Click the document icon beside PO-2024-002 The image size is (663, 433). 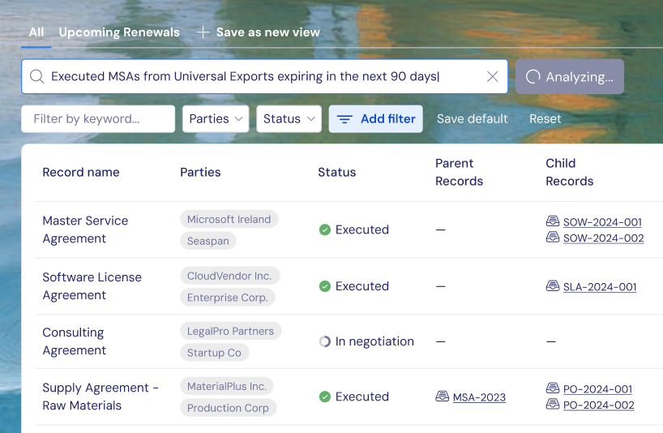[553, 405]
